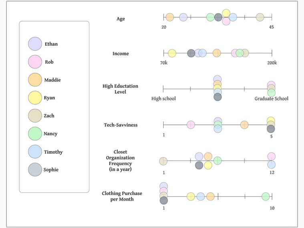
Task: Select Rob's pink legend circle
Action: coord(35,62)
